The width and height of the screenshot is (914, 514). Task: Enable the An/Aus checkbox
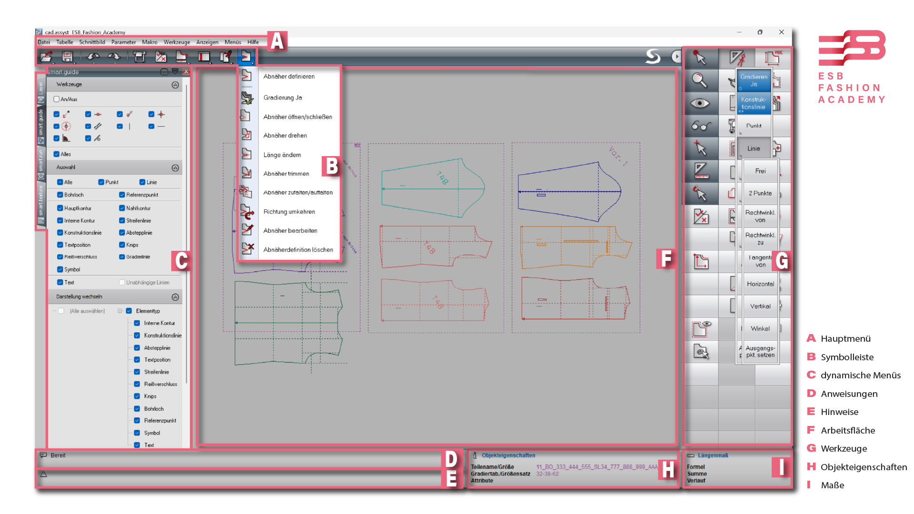[x=57, y=99]
